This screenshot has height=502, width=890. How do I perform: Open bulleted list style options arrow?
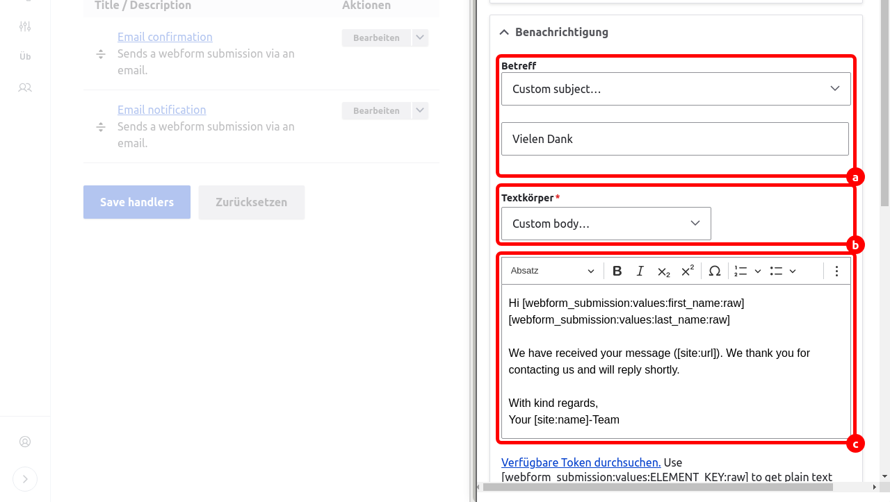(x=793, y=271)
